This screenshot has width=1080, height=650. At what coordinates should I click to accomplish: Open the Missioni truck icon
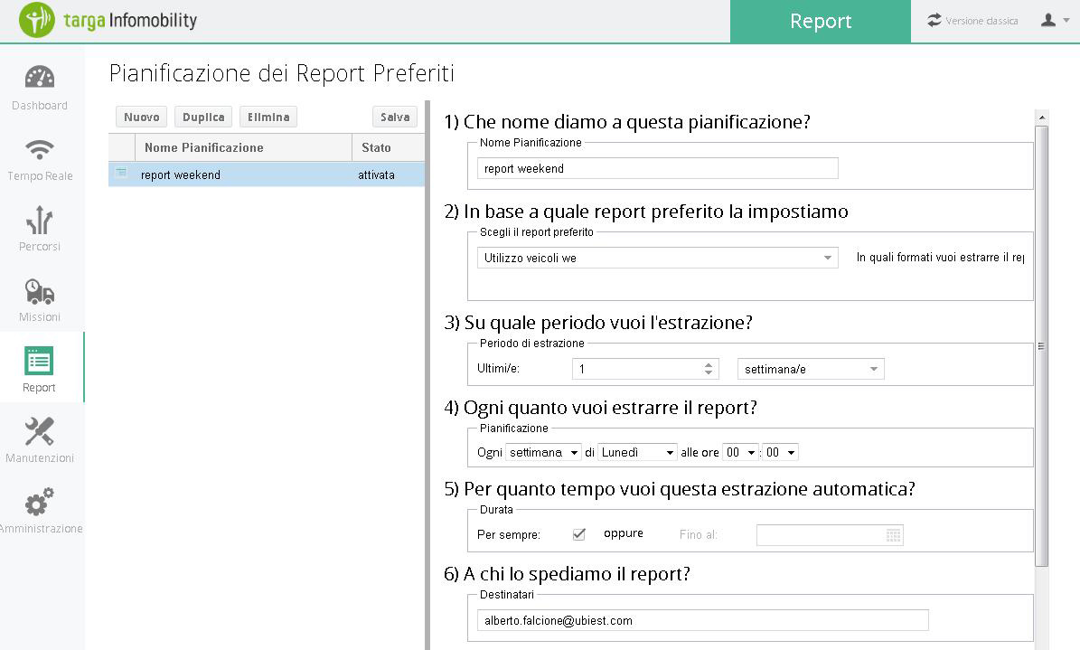(x=39, y=292)
